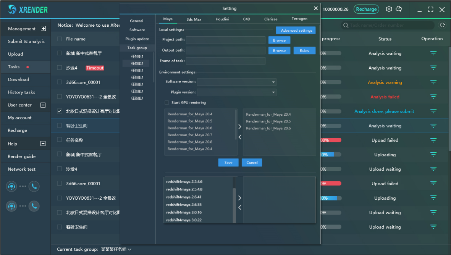Screen dimensions: 451x255
Task: Click the Recharge button in header
Action: pos(366,9)
